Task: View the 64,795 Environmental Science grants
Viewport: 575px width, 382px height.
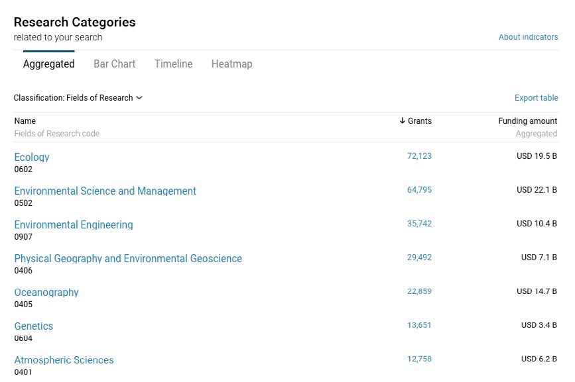Action: (419, 190)
